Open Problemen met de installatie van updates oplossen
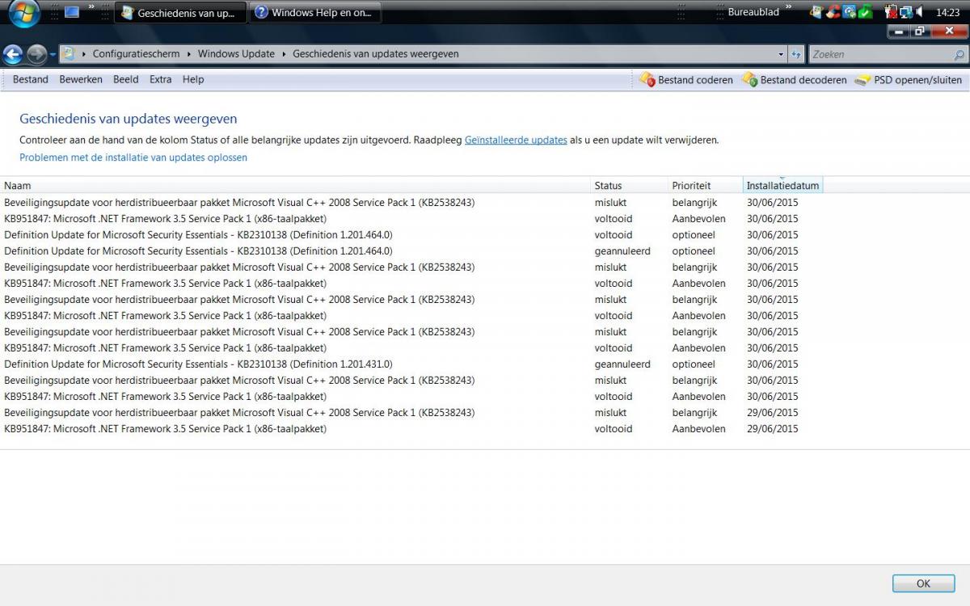970x606 pixels. (133, 158)
